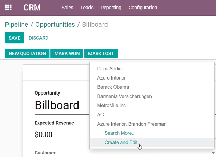This screenshot has width=216, height=157.
Task: Click the CRM app title
Action: point(32,8)
